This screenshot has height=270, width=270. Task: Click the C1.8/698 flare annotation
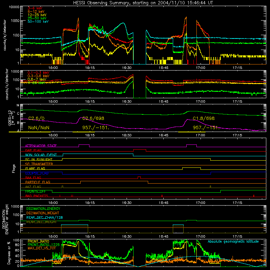pos(204,118)
